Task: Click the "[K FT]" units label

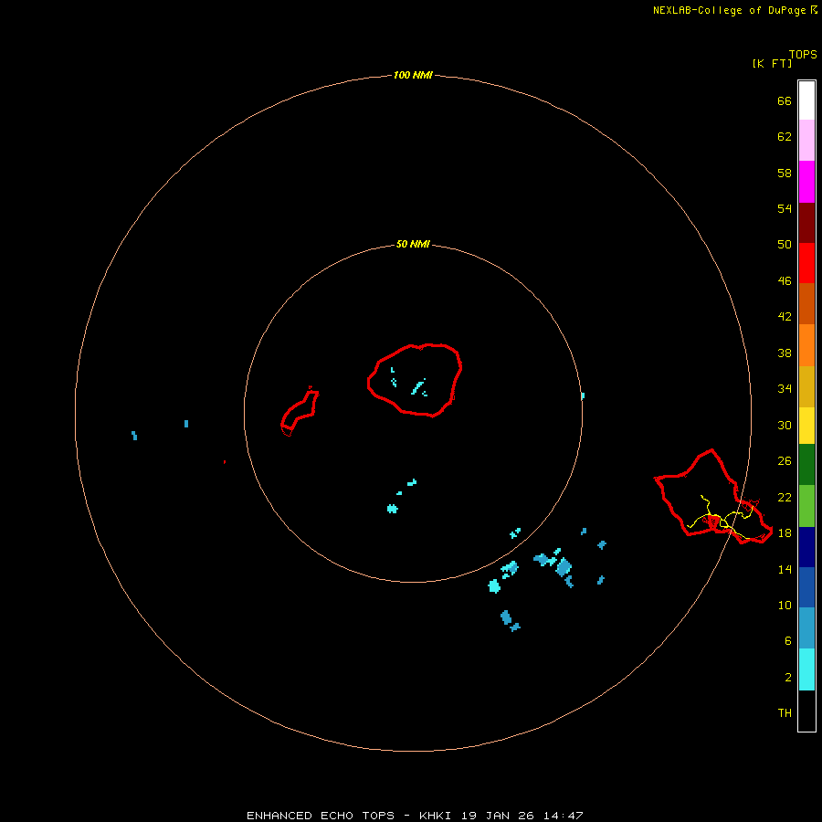Action: coord(772,63)
